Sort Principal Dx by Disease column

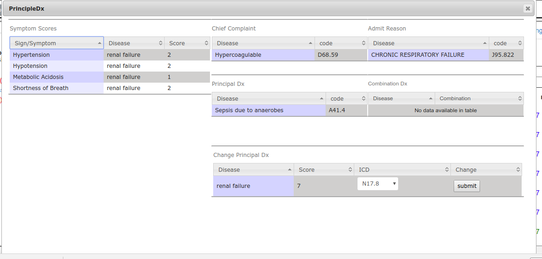click(x=269, y=99)
